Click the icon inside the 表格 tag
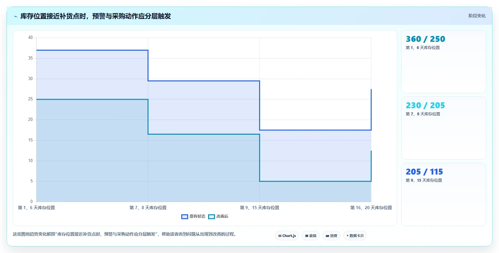Viewport: 499px width, 253px height. coord(307,236)
